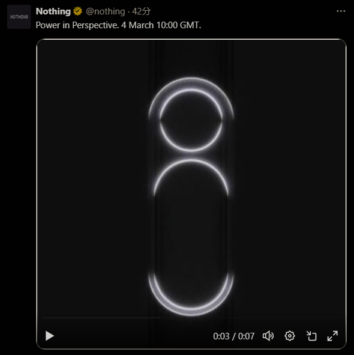The height and width of the screenshot is (355, 354).
Task: Visit the @nothing handle
Action: [x=106, y=11]
